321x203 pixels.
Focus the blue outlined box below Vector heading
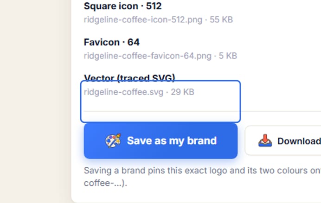coord(160,101)
